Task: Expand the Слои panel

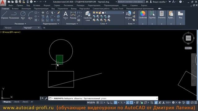Action: click(x=104, y=24)
